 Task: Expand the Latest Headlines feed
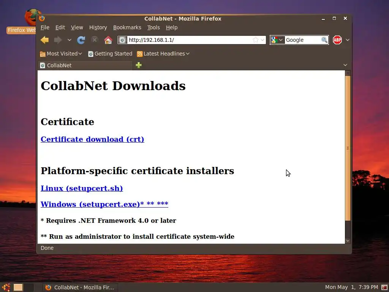pyautogui.click(x=163, y=54)
